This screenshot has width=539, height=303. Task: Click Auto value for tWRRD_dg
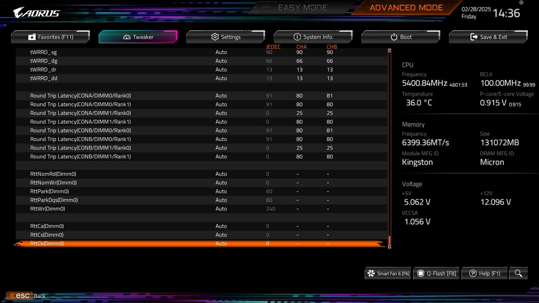click(221, 61)
